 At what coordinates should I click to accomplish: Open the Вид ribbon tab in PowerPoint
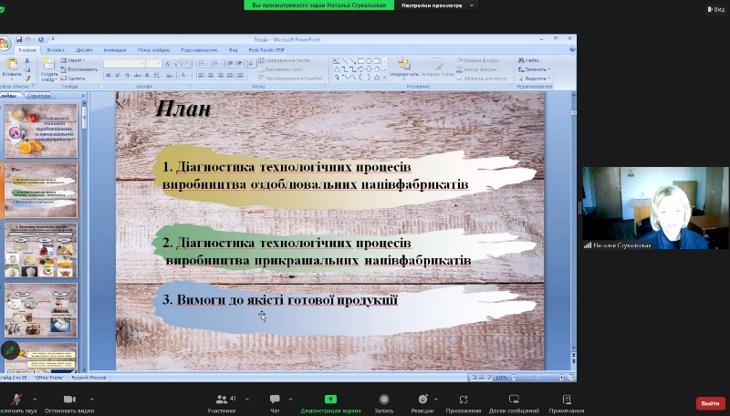[x=234, y=50]
